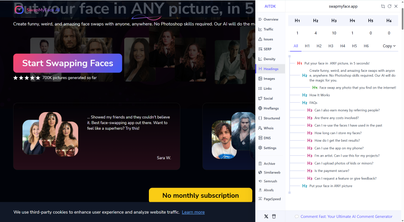Select 'How do I get the best results?'

[x=337, y=141]
